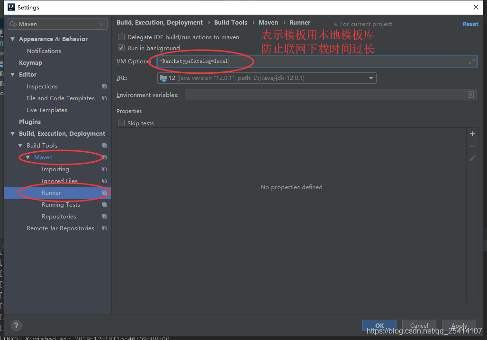Focus the VM Options text field
Screen dimensions: 487x340
point(317,61)
